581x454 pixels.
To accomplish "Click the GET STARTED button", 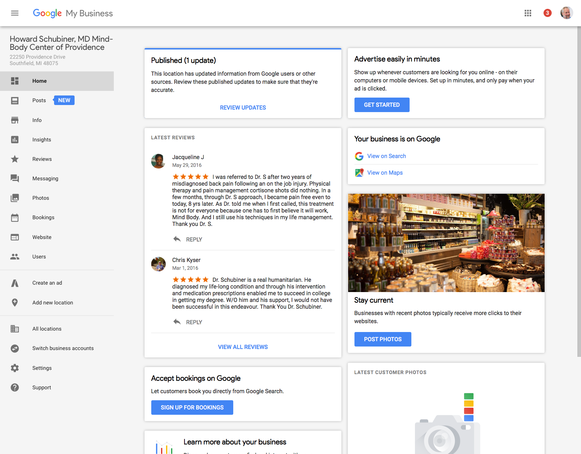I will coord(382,105).
